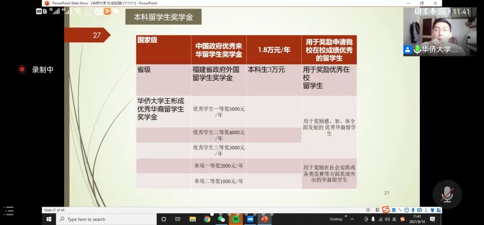The width and height of the screenshot is (484, 225).
Task: Show hidden tray icons chevron
Action: tap(352, 219)
